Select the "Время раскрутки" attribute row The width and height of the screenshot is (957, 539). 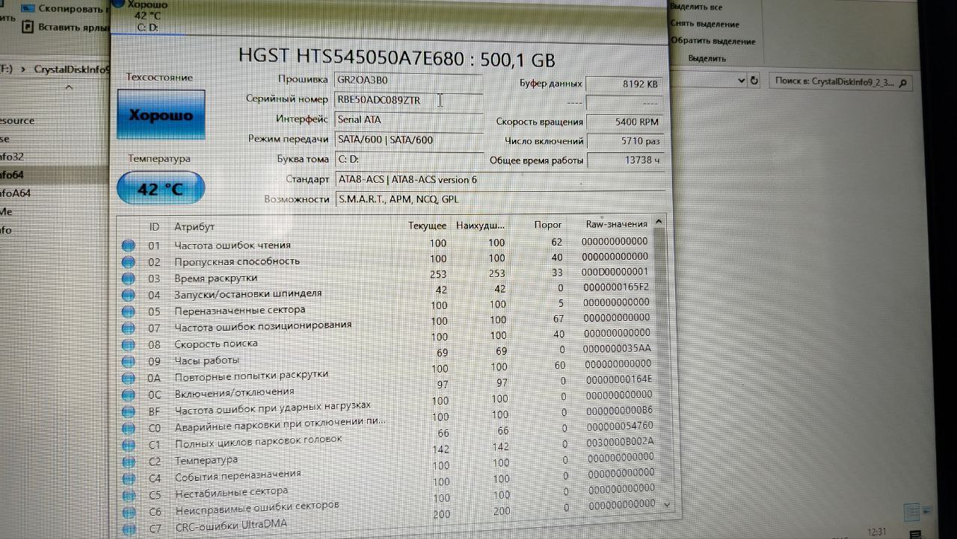pyautogui.click(x=386, y=276)
